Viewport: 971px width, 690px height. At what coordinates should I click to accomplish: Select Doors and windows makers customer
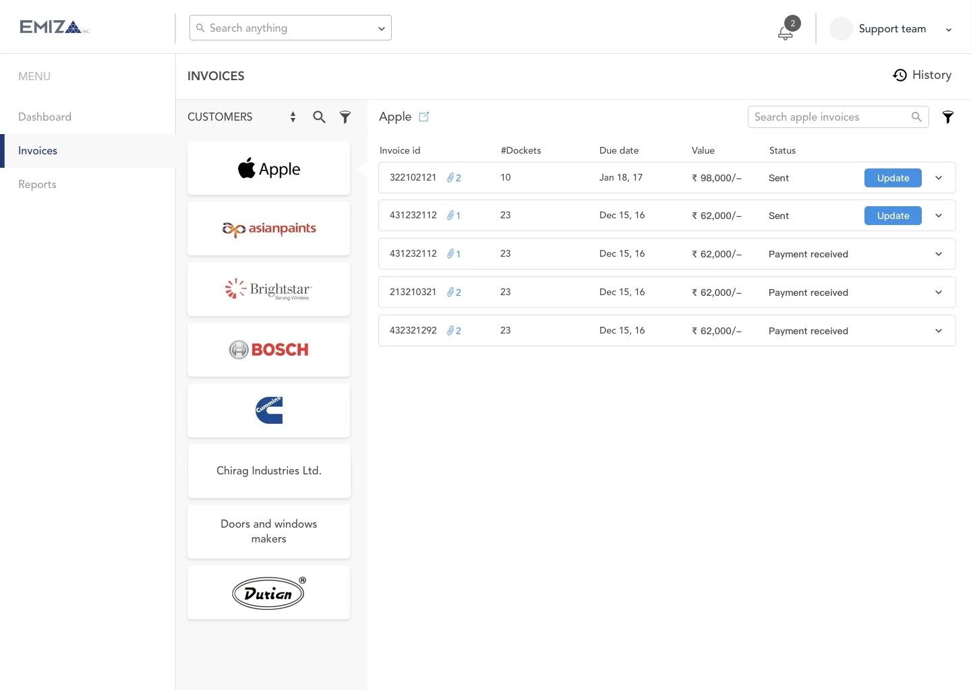point(268,532)
